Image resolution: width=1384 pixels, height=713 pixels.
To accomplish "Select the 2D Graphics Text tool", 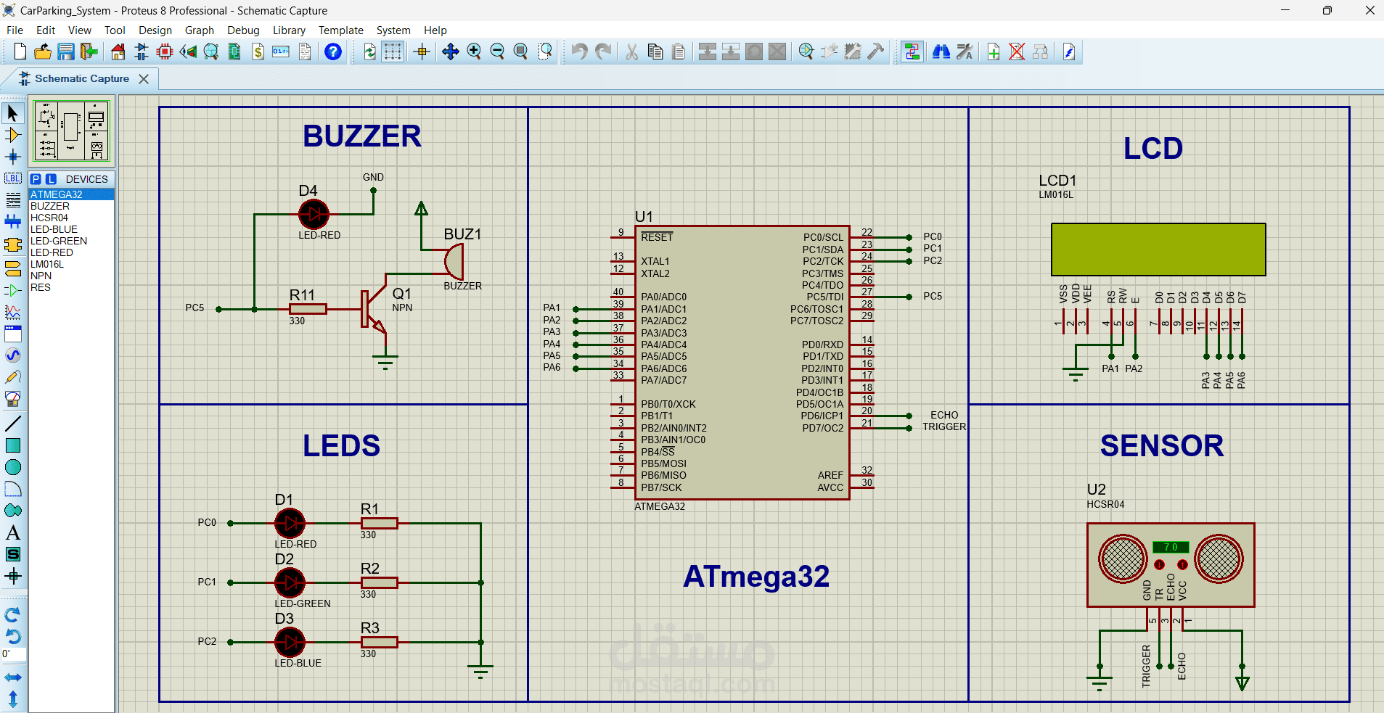I will click(13, 532).
